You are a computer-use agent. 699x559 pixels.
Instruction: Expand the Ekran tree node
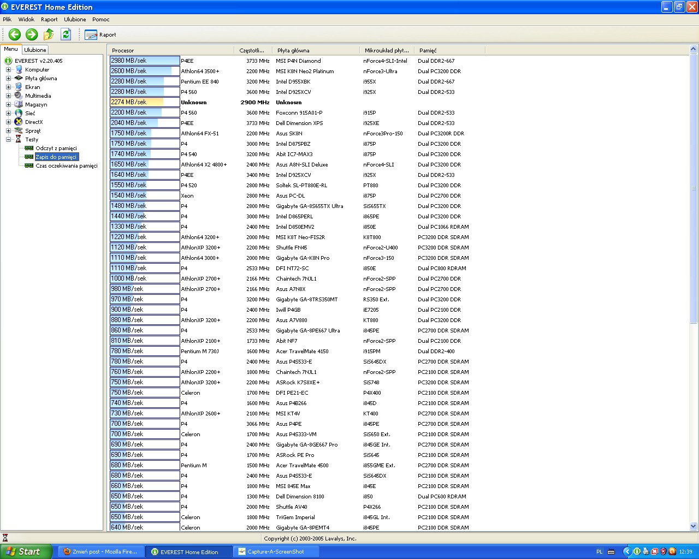(x=8, y=87)
